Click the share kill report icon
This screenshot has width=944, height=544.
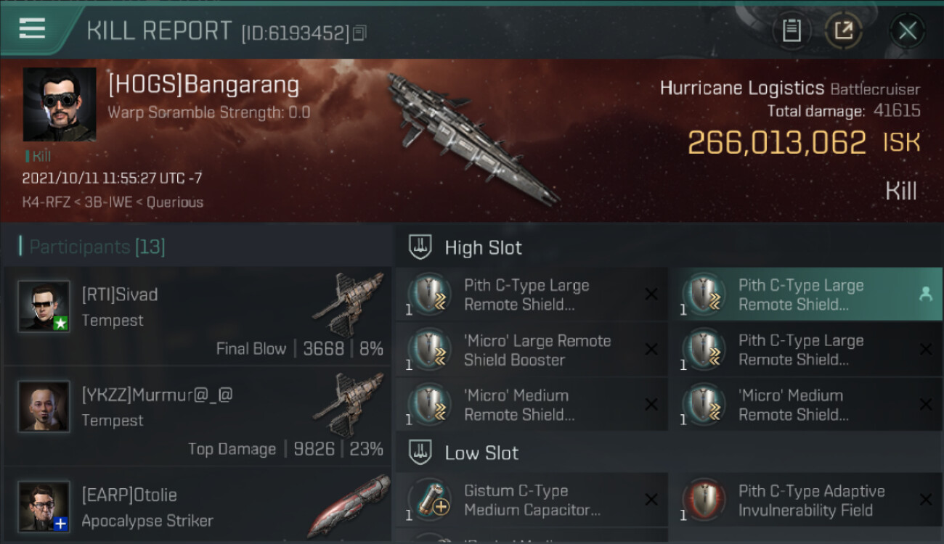point(843,30)
